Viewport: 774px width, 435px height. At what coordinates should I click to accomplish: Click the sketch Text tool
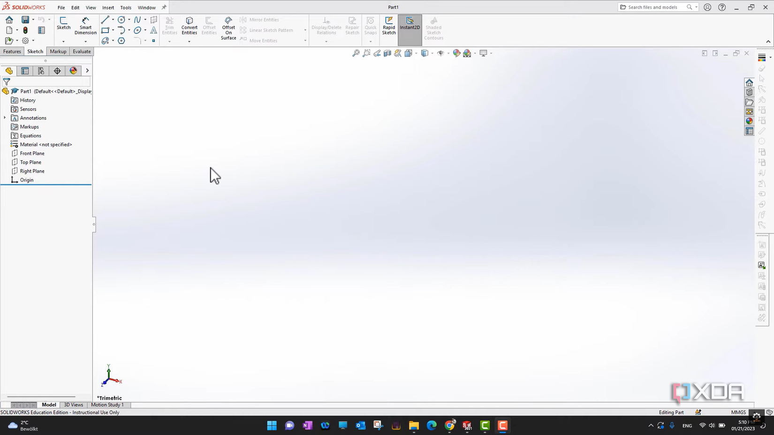(153, 30)
